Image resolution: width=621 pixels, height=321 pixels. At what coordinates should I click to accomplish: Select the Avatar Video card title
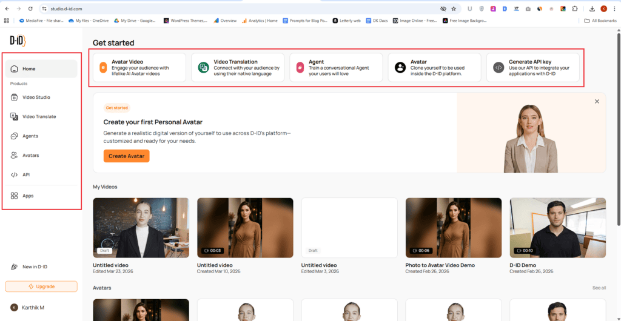pyautogui.click(x=127, y=62)
